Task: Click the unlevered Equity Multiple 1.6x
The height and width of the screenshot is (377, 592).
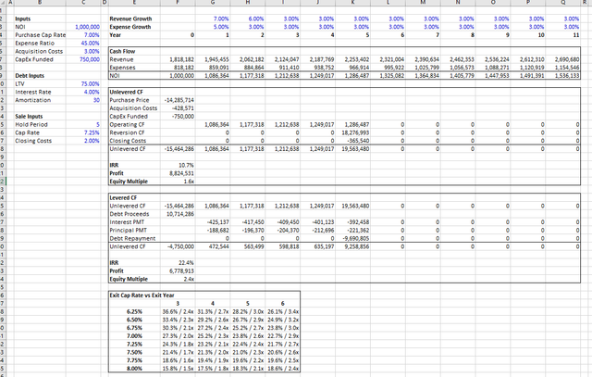Action: (189, 182)
